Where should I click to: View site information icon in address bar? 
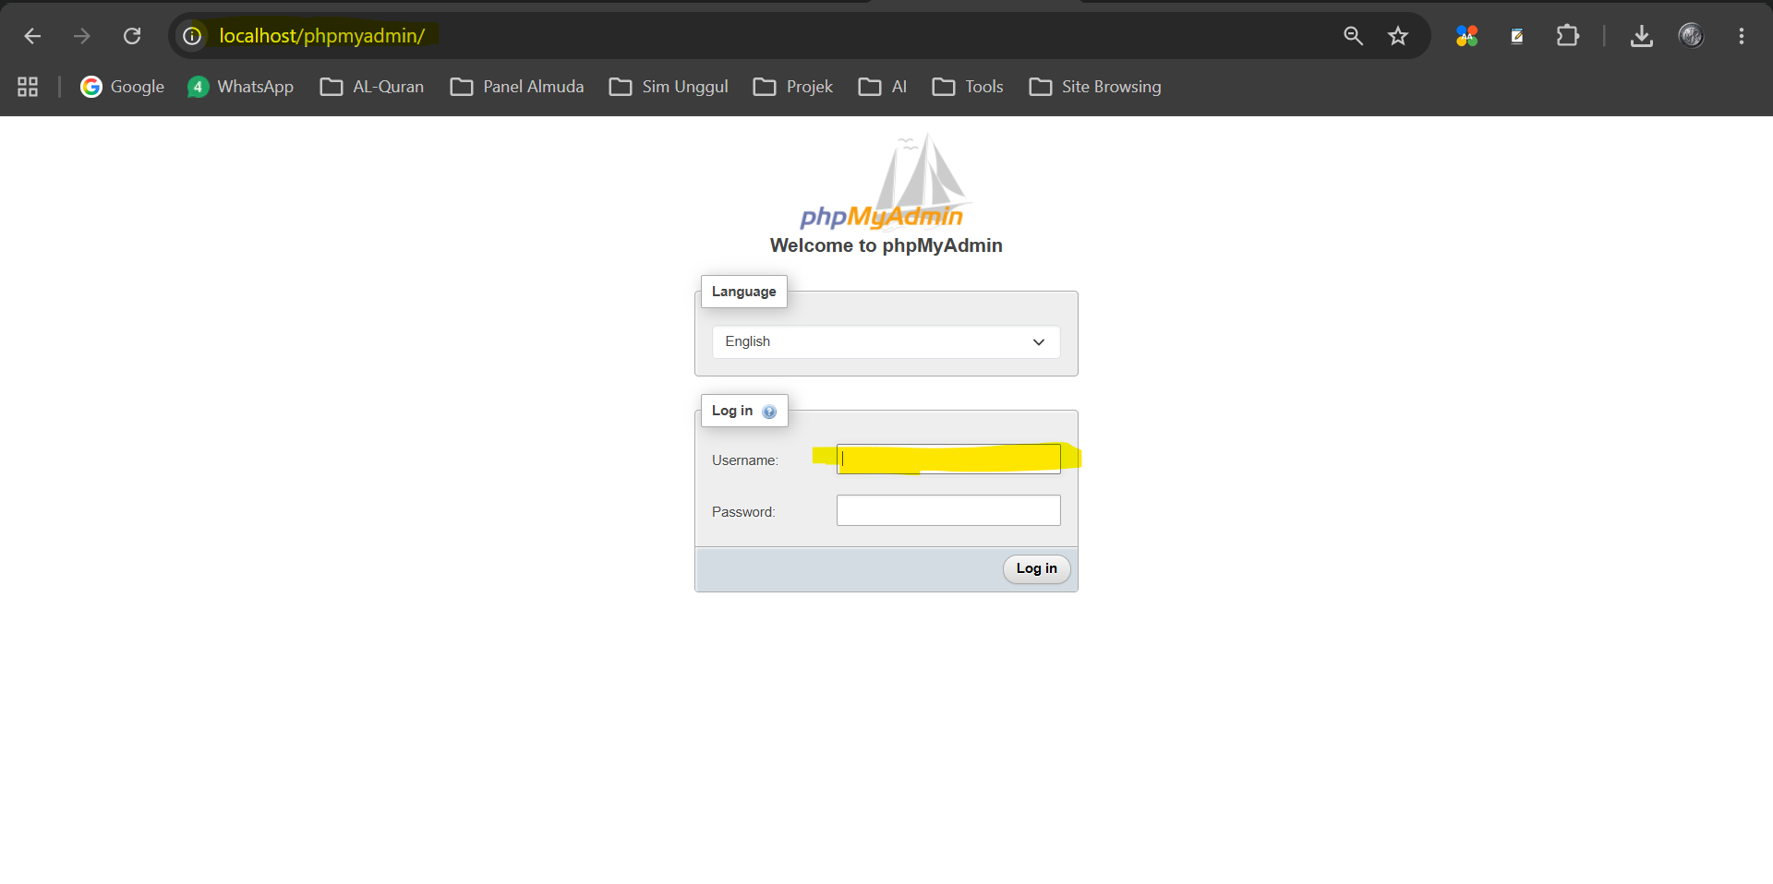point(192,36)
